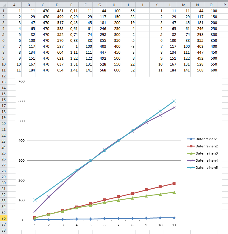Click Datenreihen5 star marker at category 2
This screenshot has width=228, height=234.
tap(49, 190)
